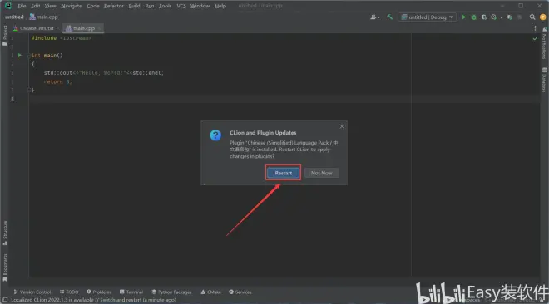The image size is (549, 304).
Task: Open the VCS menu
Action: [x=181, y=6]
